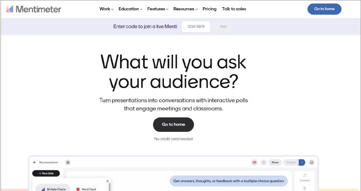Click the 'No credit card needed' text

174,139
